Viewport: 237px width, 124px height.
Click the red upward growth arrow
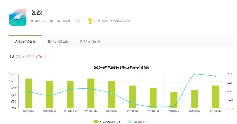pyautogui.click(x=45, y=56)
